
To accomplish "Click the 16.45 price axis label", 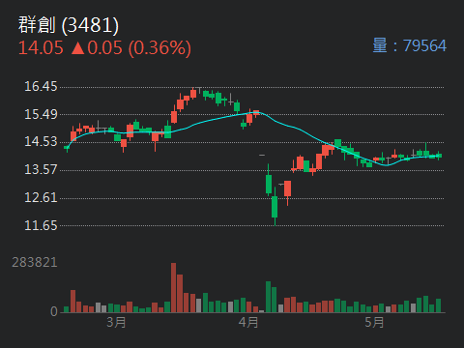I will click(x=41, y=86).
